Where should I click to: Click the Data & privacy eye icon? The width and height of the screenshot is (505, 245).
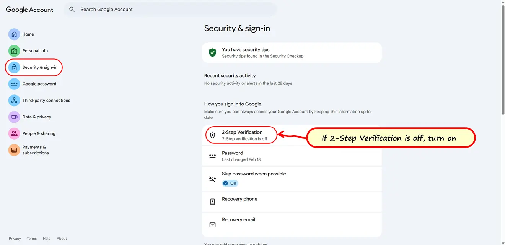tap(14, 117)
